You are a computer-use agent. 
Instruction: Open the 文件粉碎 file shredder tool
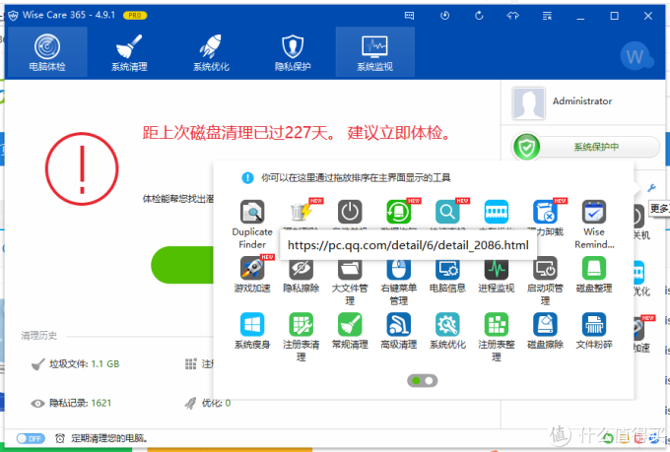coord(594,331)
